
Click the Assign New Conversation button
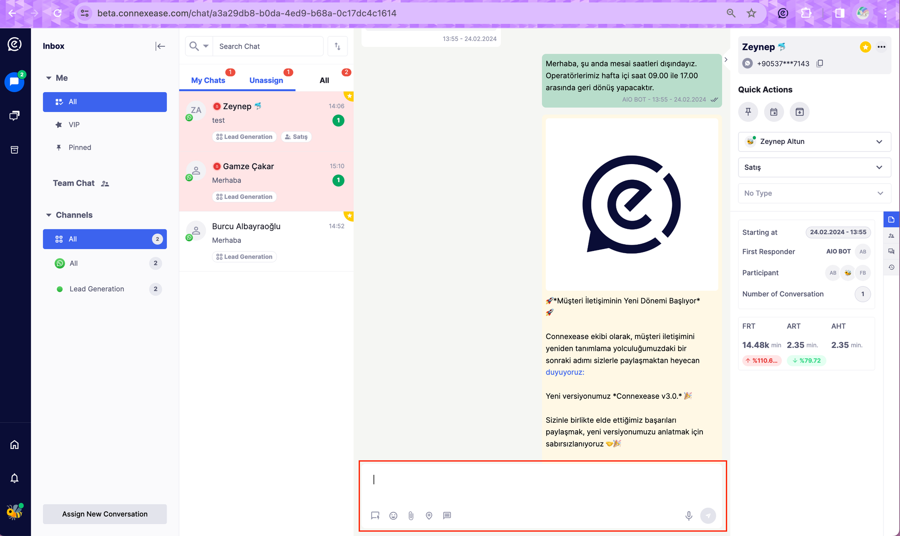[x=105, y=514]
